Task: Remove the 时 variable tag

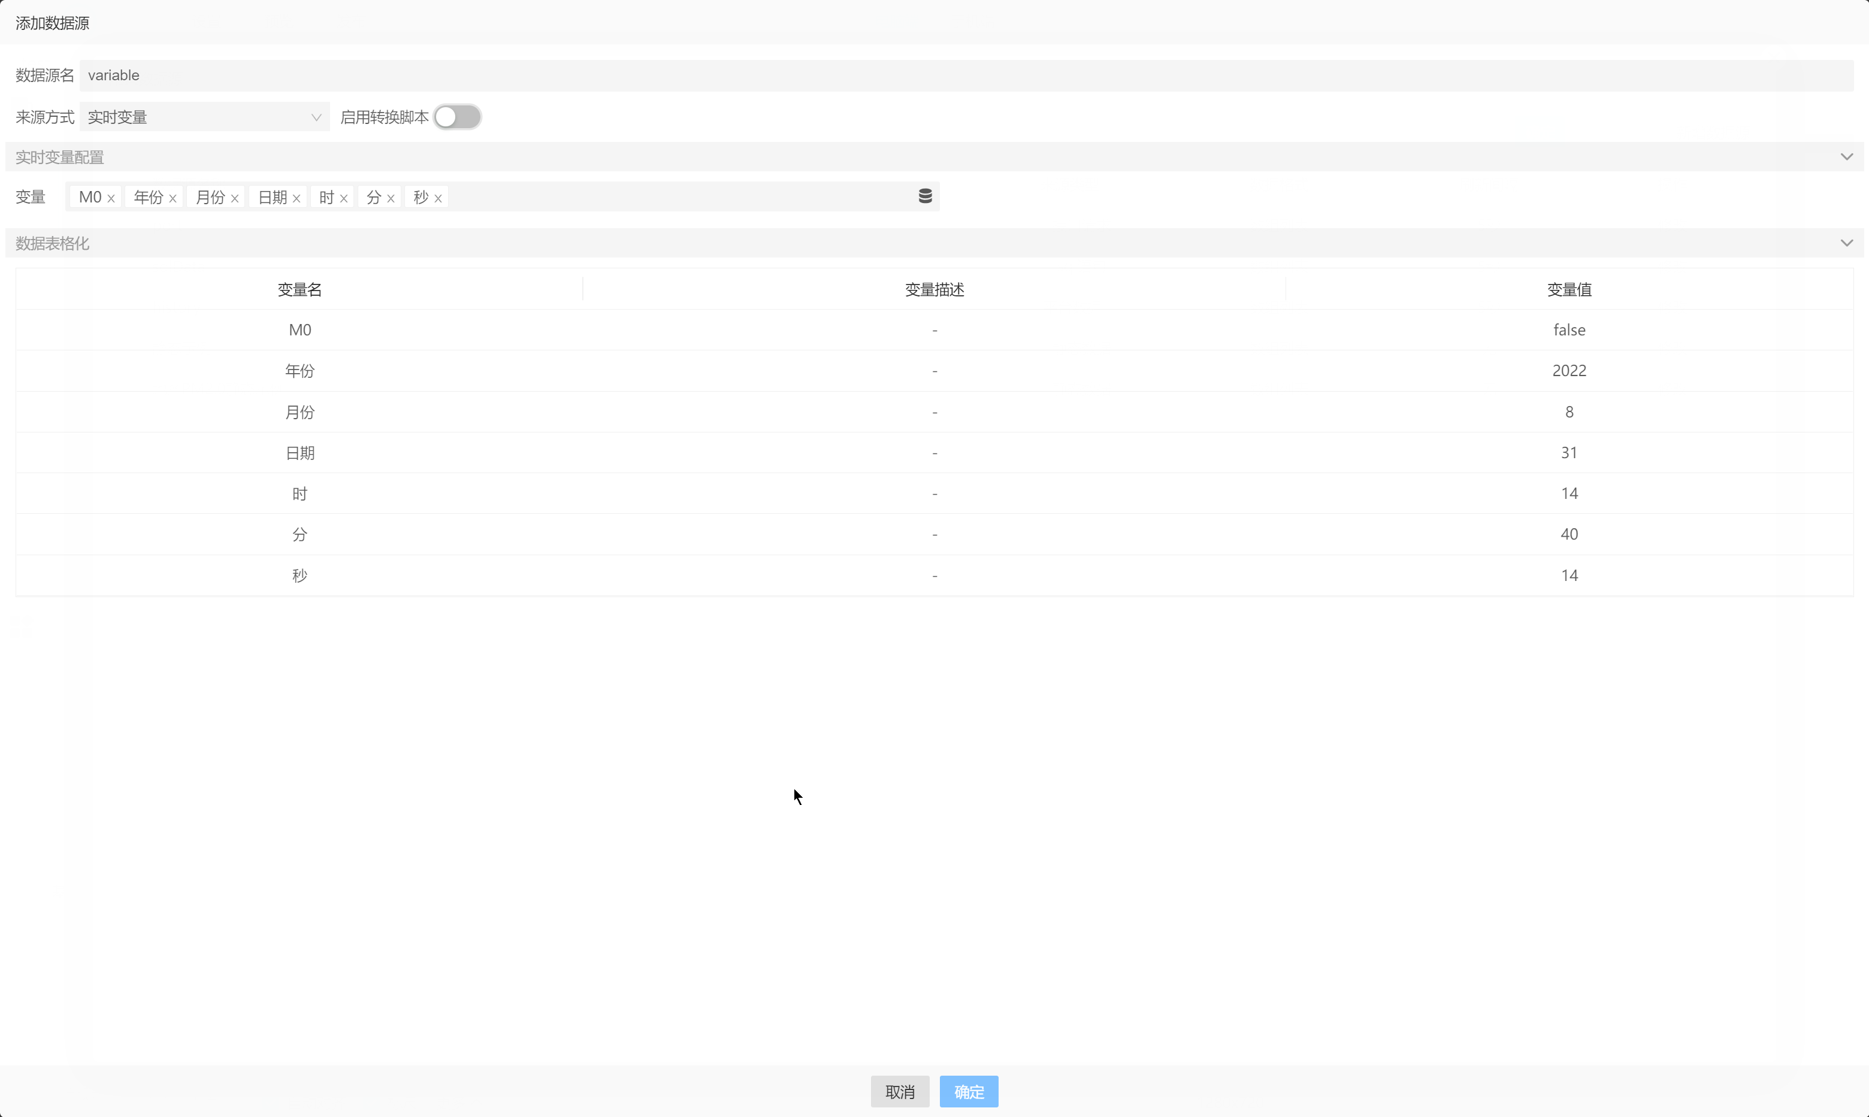Action: click(343, 198)
